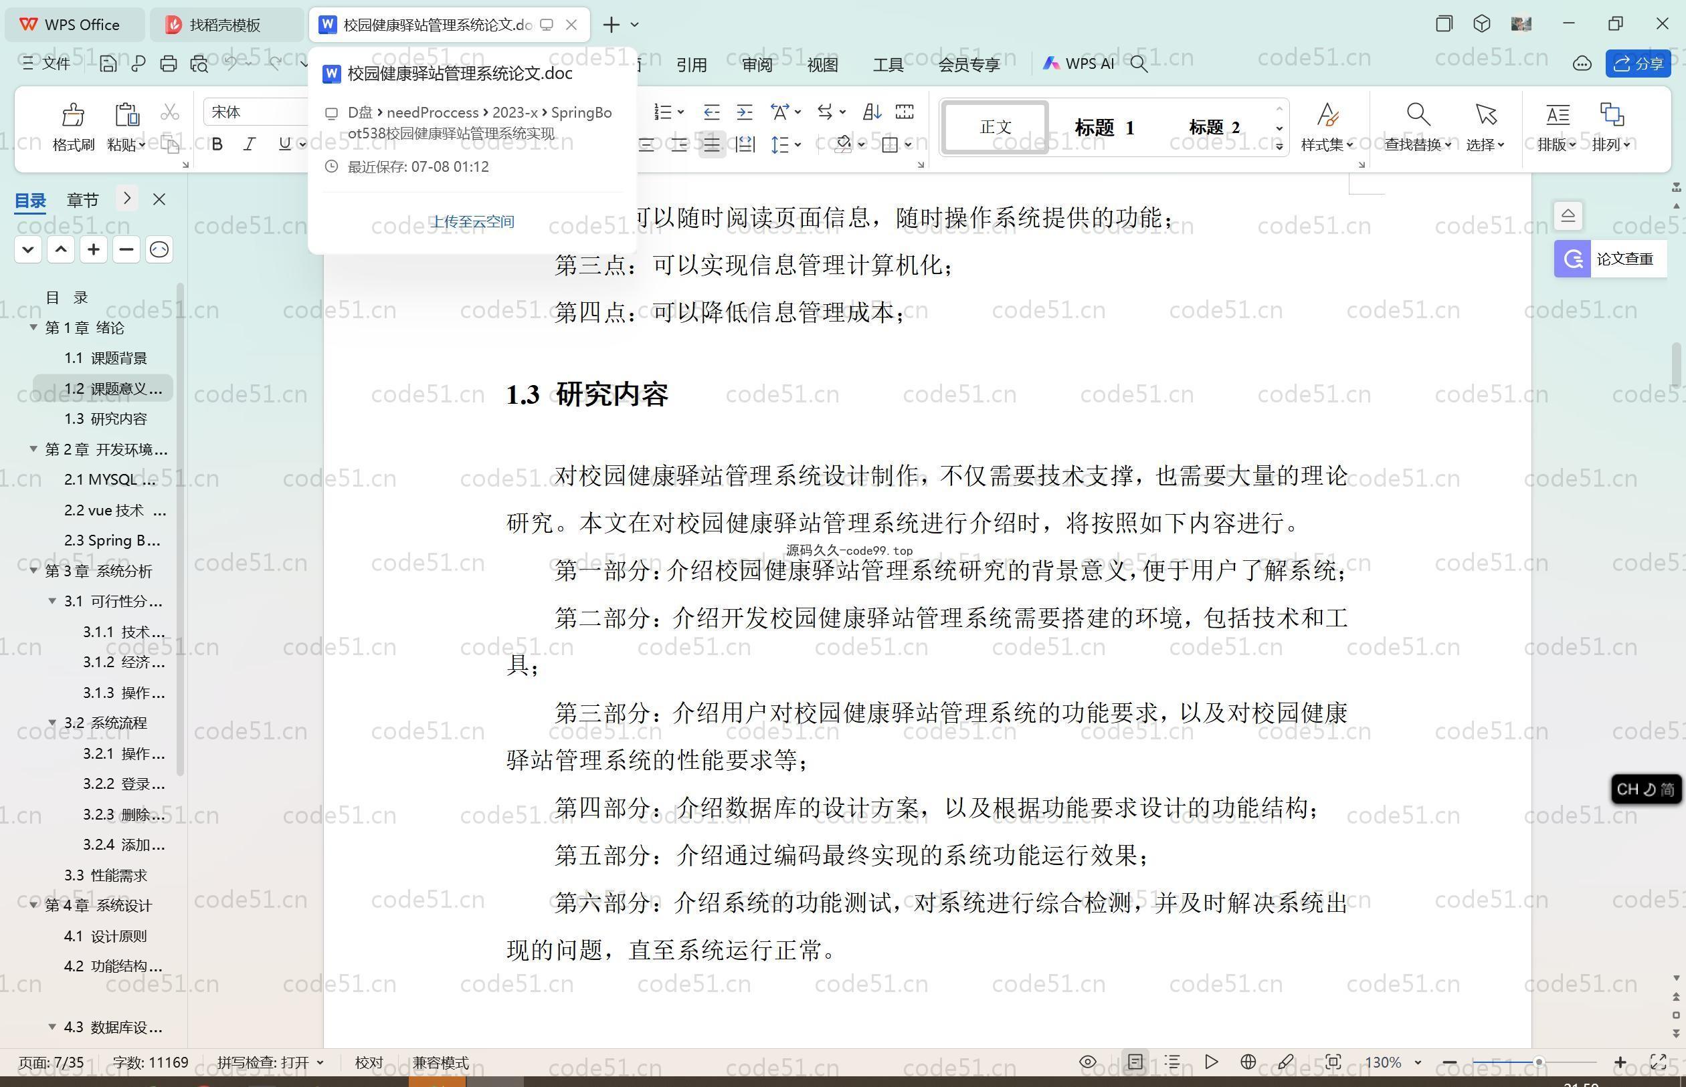Collapse 第2章 开发环境 tree node
Image resolution: width=1686 pixels, height=1087 pixels.
point(33,449)
